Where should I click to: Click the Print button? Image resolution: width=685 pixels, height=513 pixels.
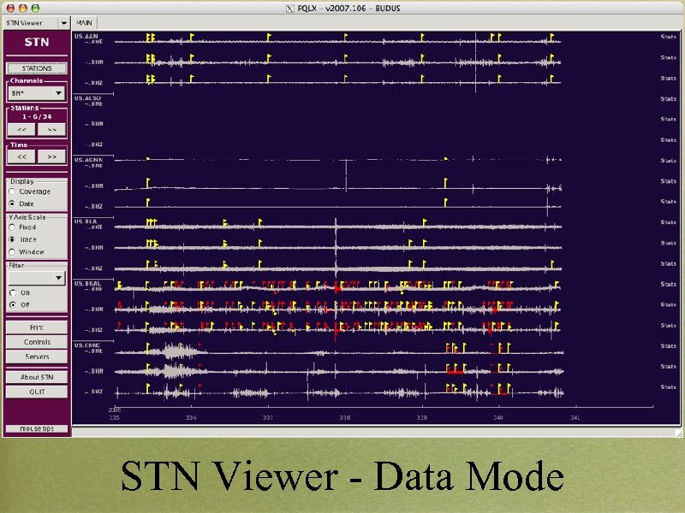36,327
